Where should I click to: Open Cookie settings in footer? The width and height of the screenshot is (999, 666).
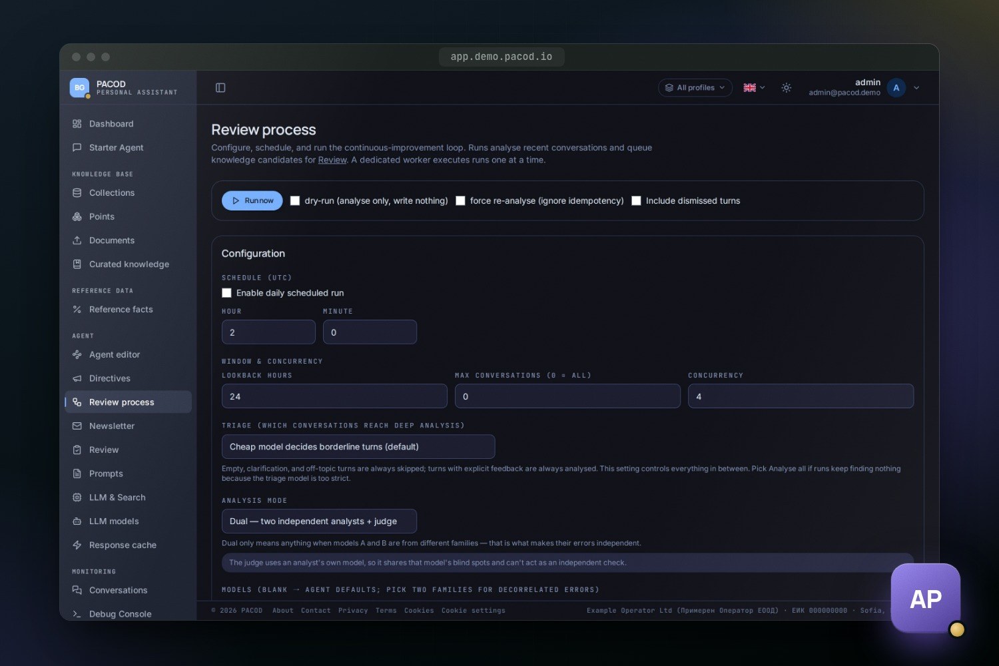pyautogui.click(x=474, y=611)
